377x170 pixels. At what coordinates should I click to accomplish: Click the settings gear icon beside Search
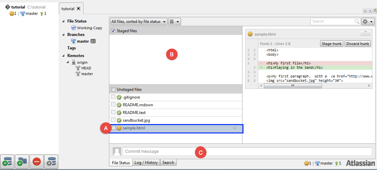click(x=368, y=21)
